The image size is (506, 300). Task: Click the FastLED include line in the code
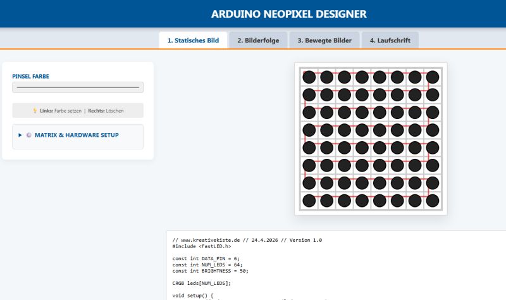202,247
